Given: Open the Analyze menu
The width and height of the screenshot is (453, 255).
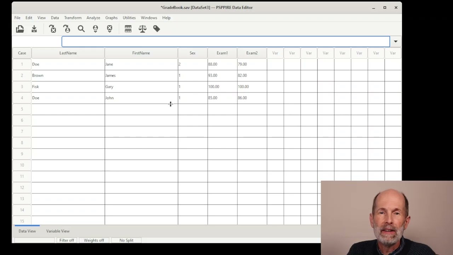Looking at the screenshot, I should pos(93,18).
